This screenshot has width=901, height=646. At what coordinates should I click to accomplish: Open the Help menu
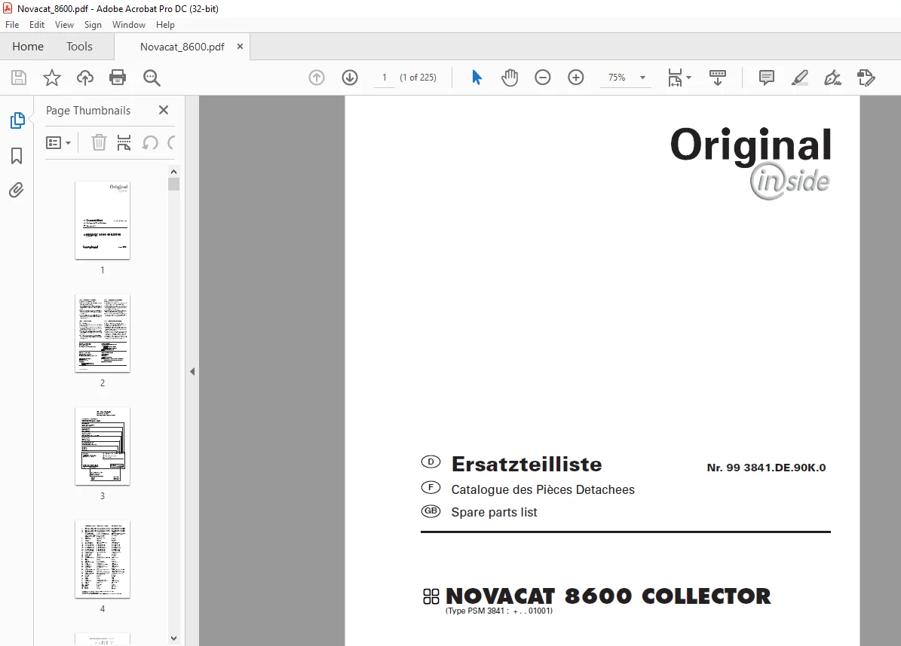(165, 25)
